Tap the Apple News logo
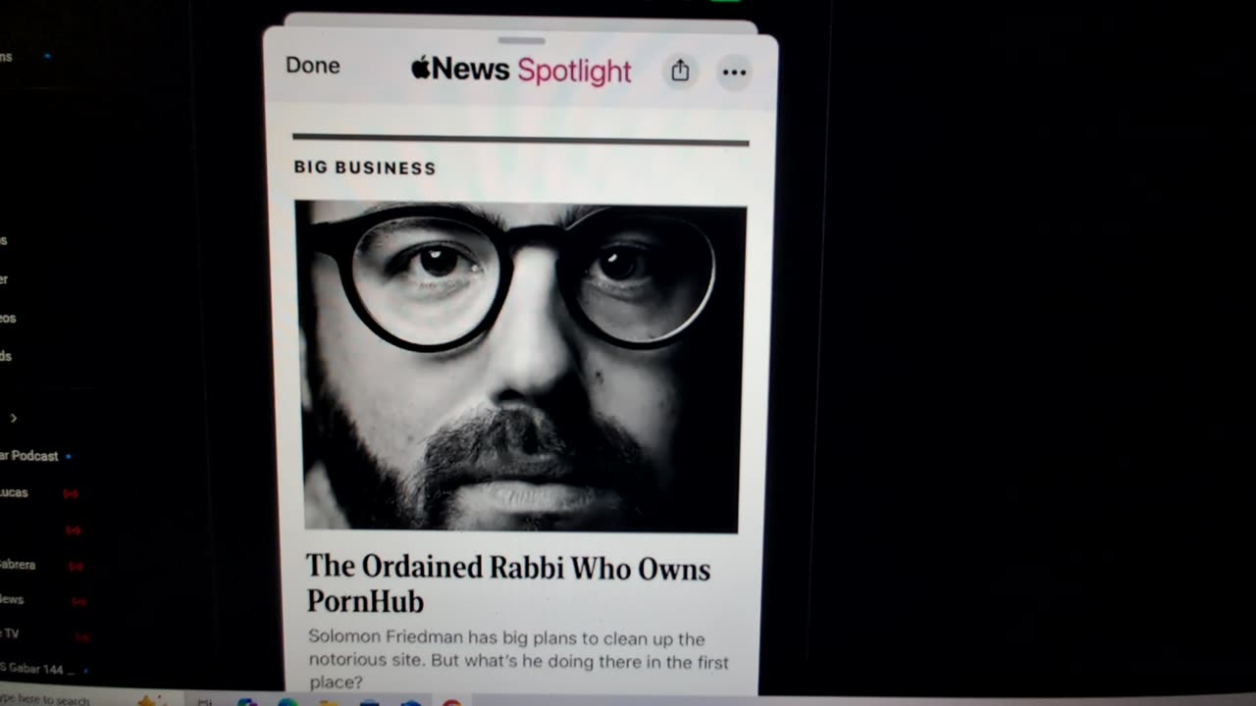This screenshot has height=706, width=1256. (x=460, y=69)
